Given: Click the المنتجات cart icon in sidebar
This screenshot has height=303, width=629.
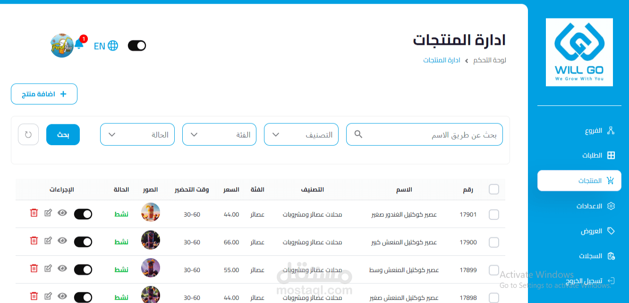Looking at the screenshot, I should (611, 181).
